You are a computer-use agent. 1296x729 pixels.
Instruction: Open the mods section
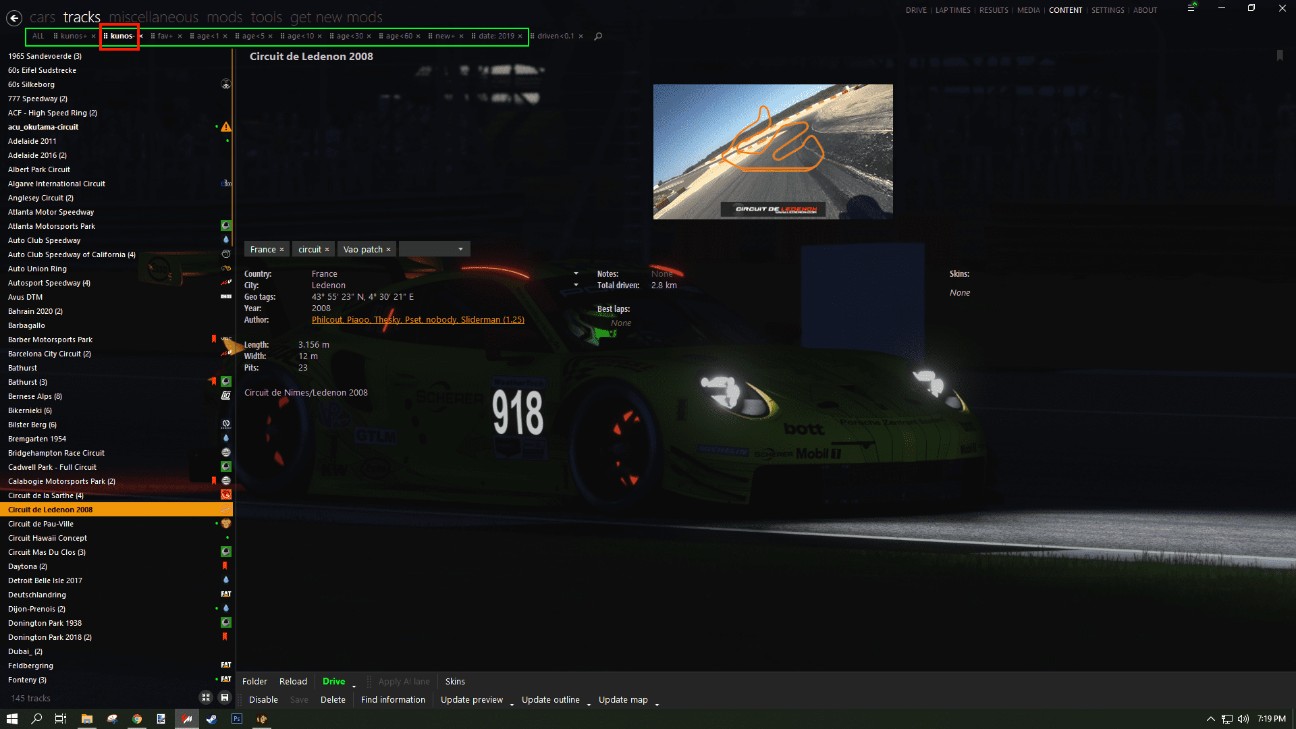click(225, 17)
